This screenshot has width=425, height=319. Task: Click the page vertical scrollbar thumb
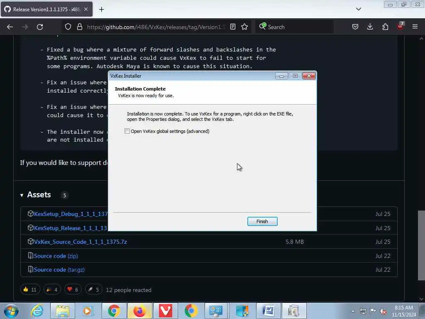[x=421, y=245]
